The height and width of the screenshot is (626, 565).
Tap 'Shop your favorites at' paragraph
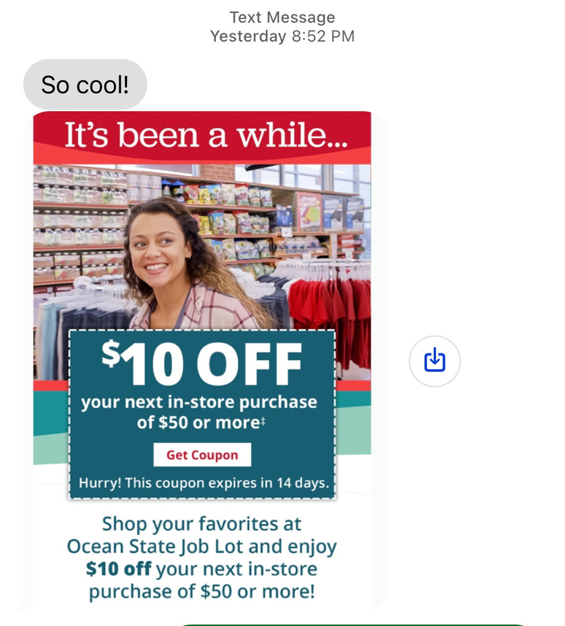(x=201, y=524)
